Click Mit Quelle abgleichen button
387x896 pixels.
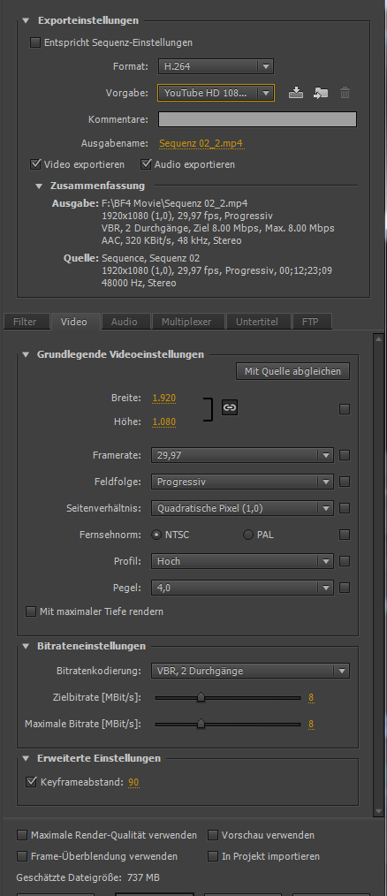coord(292,371)
